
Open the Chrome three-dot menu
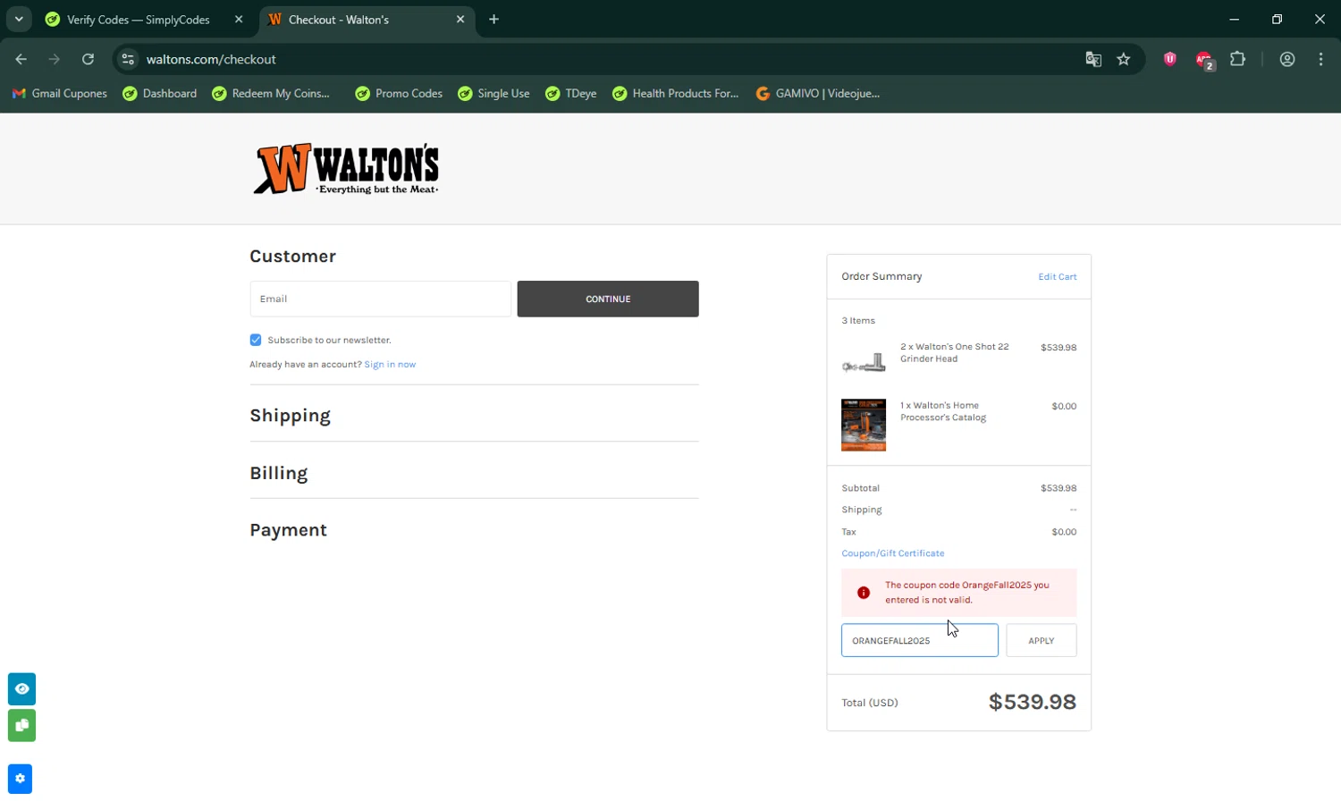point(1320,59)
